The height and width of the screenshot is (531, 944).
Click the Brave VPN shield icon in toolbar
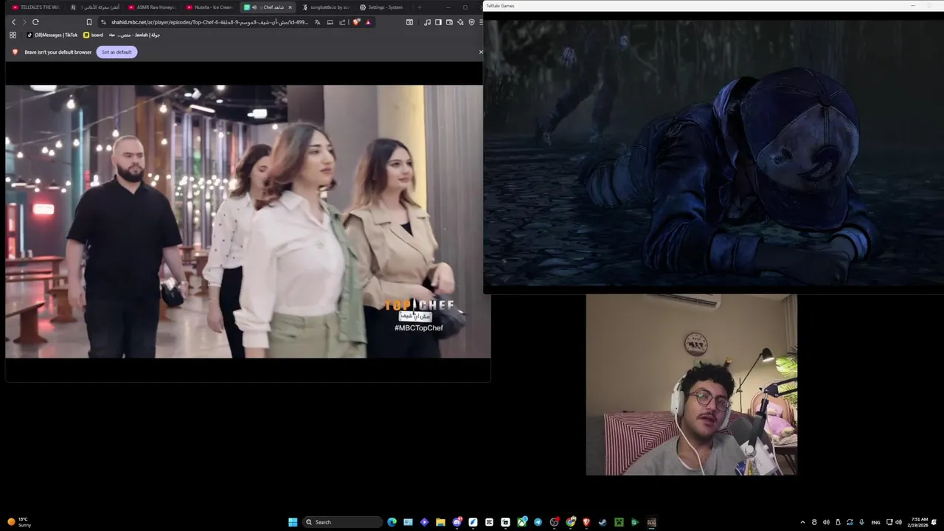point(471,22)
